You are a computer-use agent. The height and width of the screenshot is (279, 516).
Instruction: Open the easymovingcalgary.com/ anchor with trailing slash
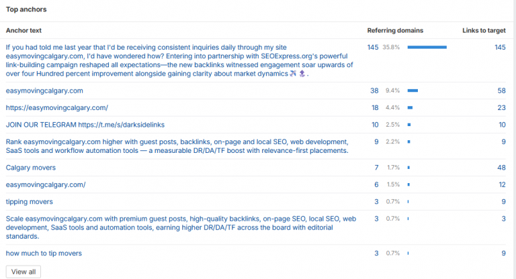tap(46, 184)
